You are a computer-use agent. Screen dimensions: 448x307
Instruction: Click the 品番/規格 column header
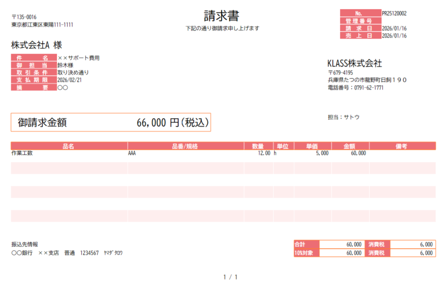pos(185,146)
